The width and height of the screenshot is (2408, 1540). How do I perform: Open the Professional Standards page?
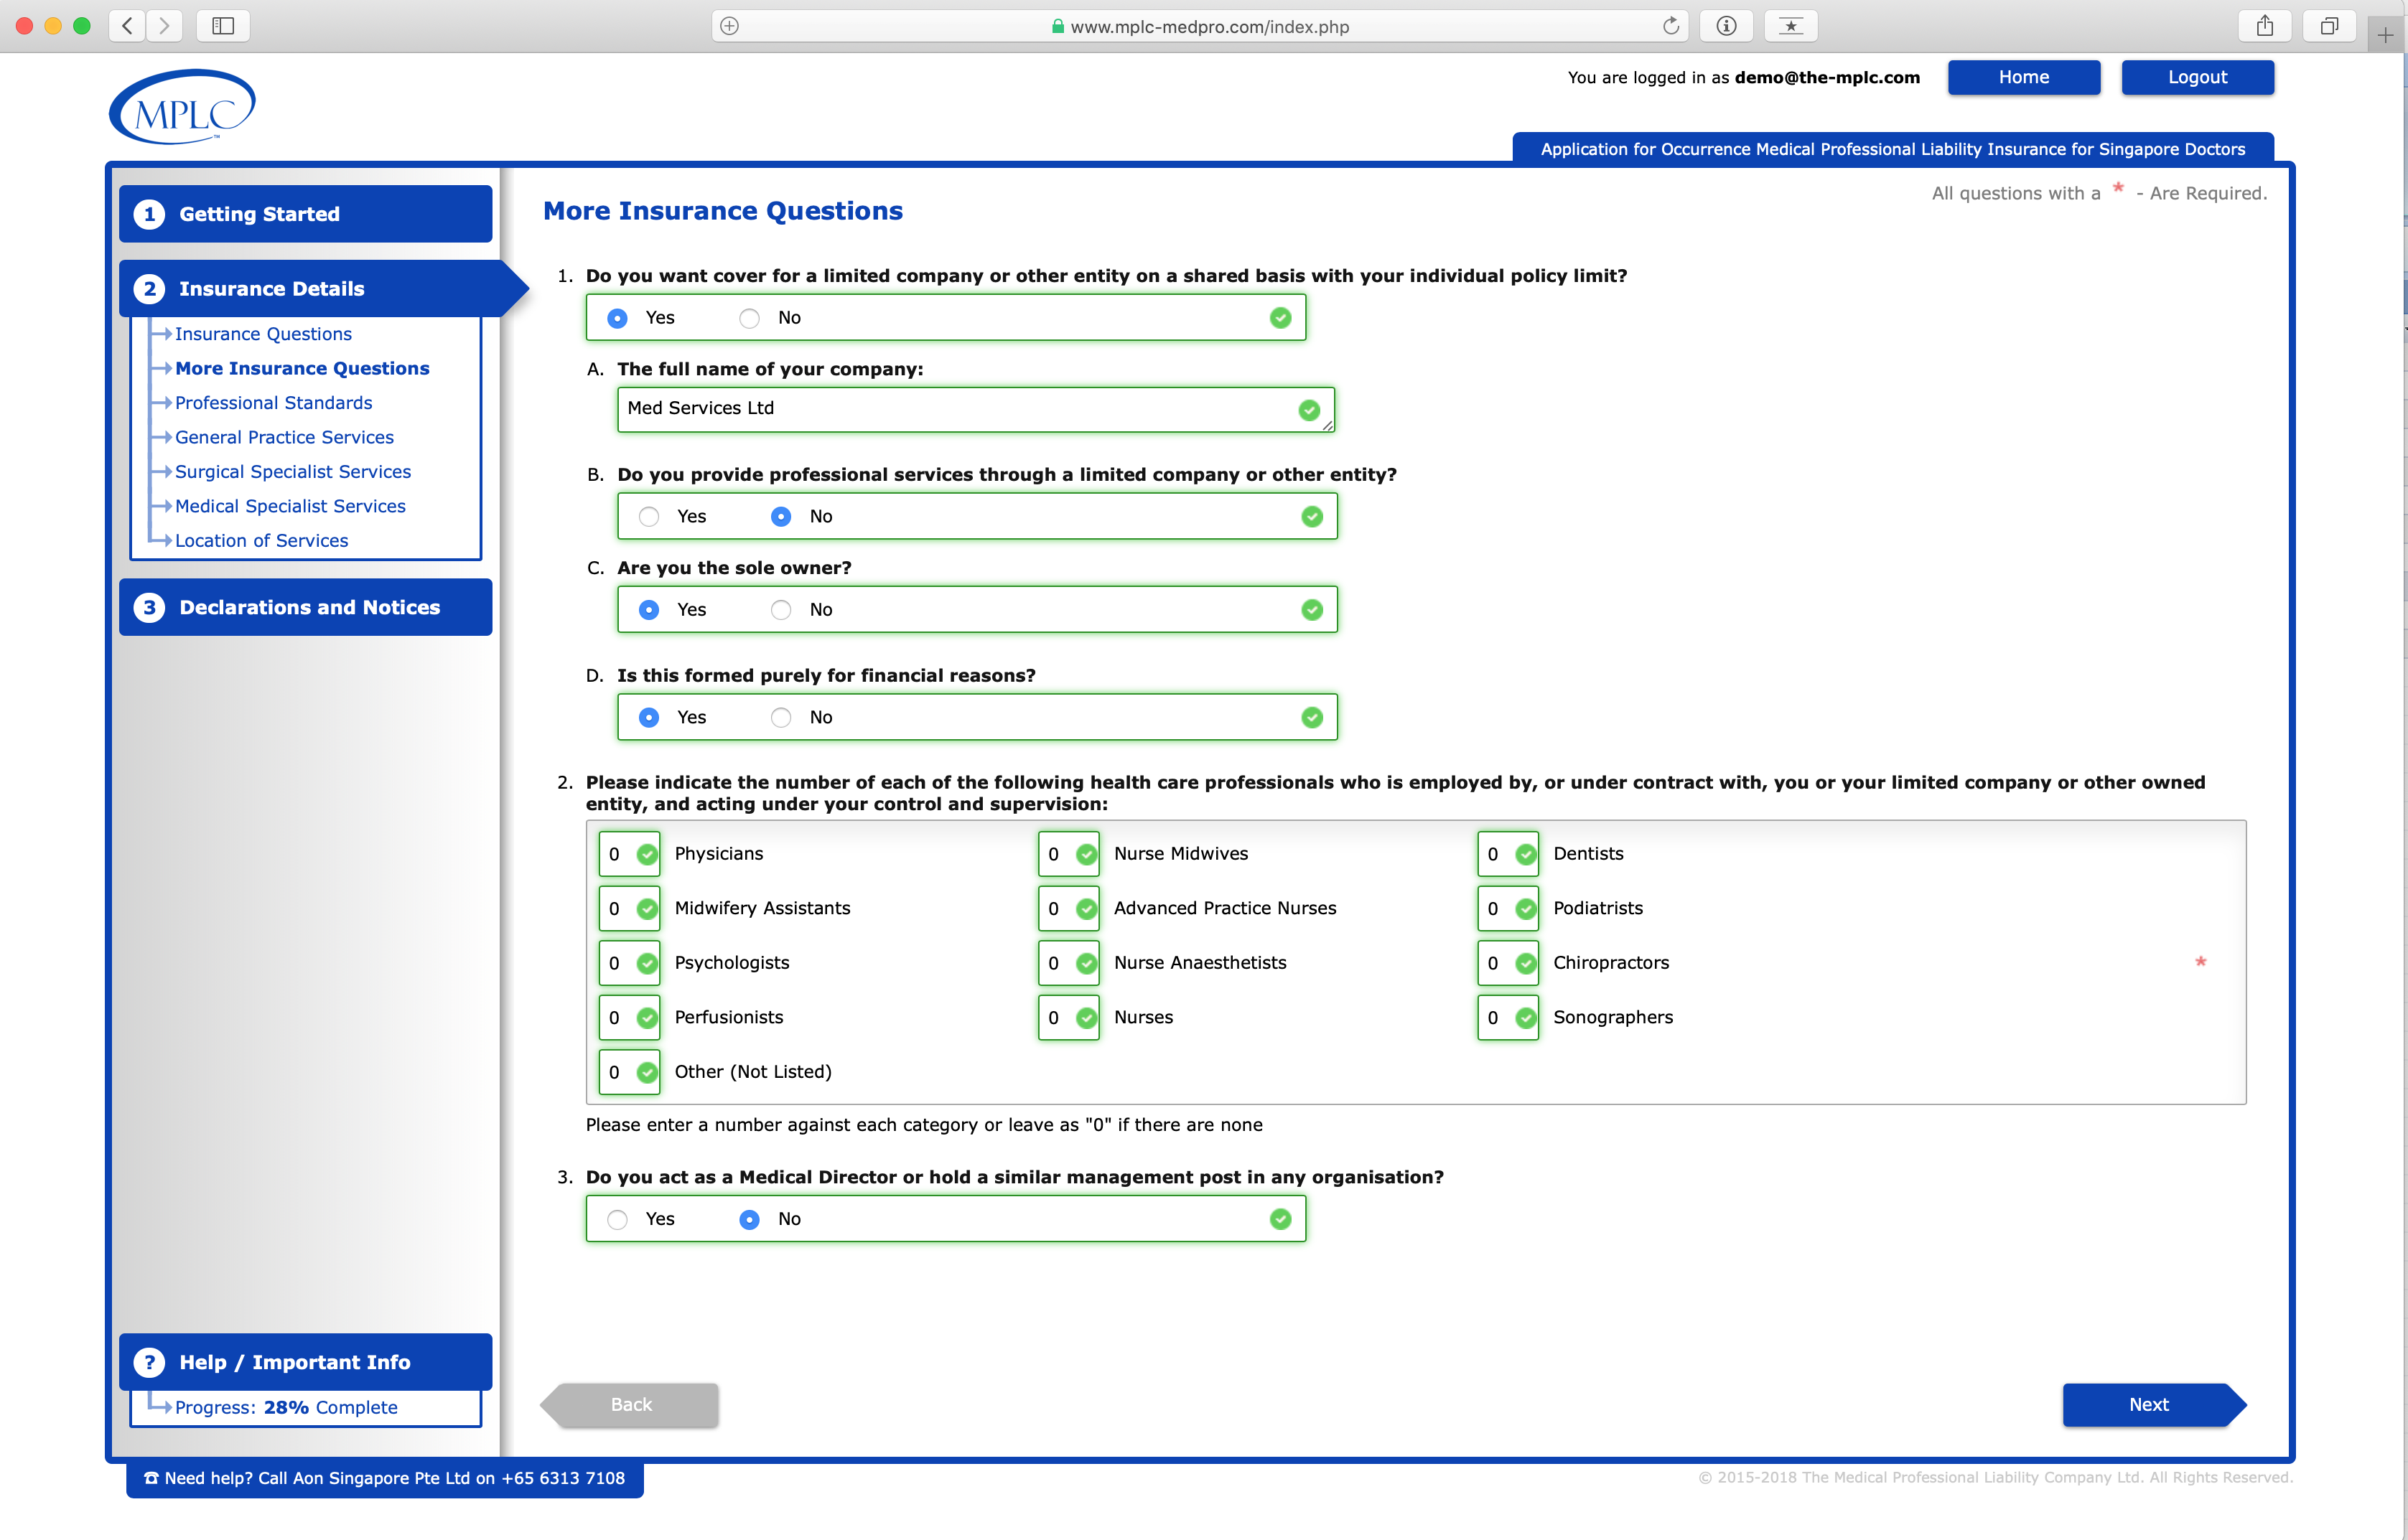point(272,402)
